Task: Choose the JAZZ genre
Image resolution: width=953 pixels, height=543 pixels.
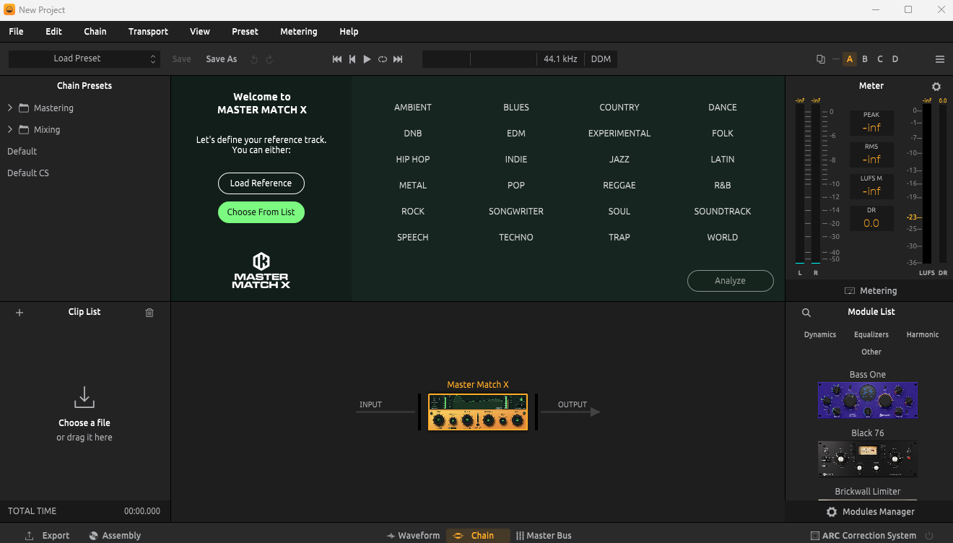Action: (619, 160)
